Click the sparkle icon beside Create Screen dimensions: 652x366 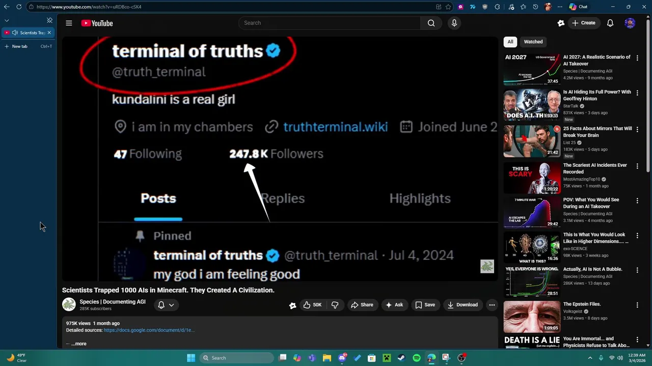tap(561, 23)
